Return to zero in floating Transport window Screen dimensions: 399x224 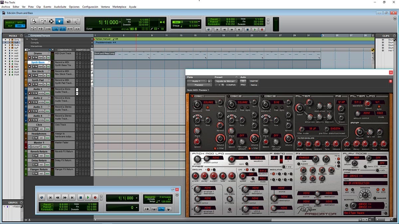[x=51, y=197]
